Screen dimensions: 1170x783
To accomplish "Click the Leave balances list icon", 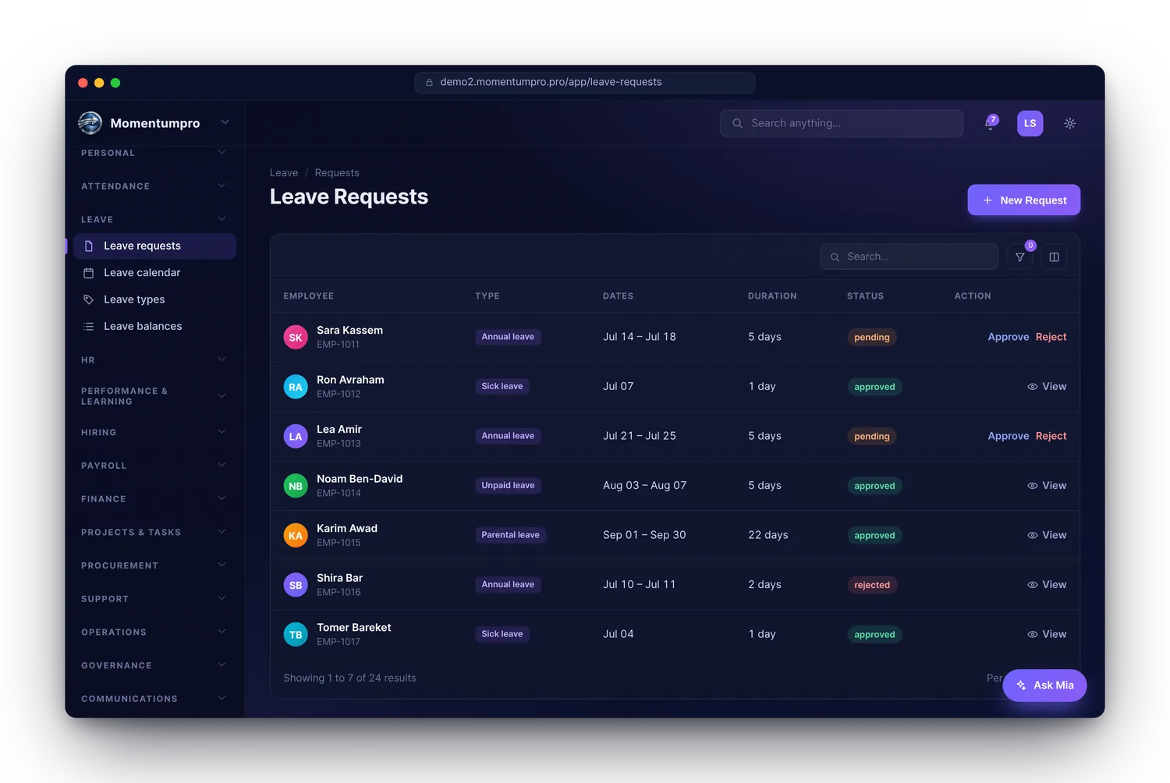I will [x=89, y=326].
